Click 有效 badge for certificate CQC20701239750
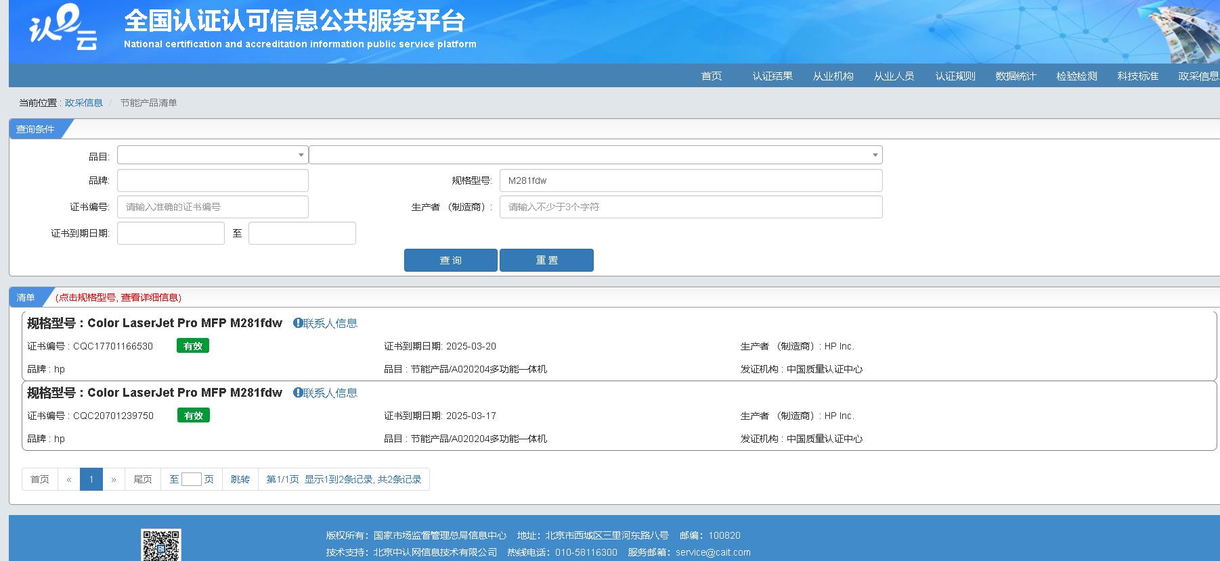The height and width of the screenshot is (561, 1220). point(194,416)
